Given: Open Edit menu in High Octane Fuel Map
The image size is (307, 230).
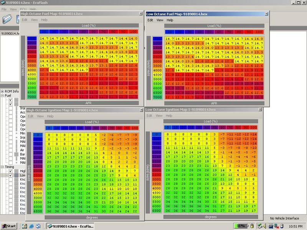Looking at the screenshot, I should click(x=25, y=20).
